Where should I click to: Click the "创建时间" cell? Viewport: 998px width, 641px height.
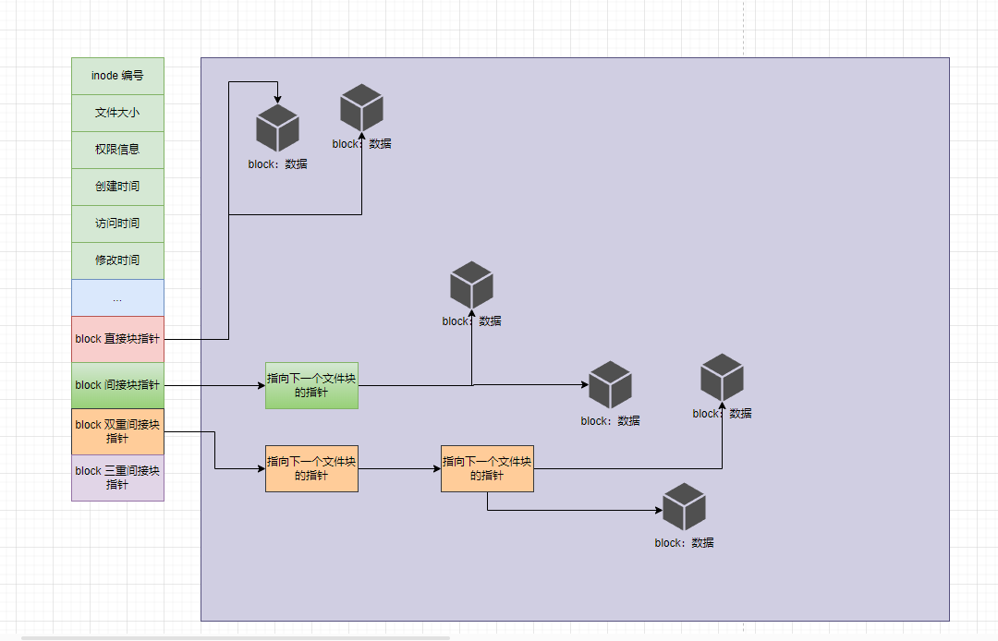[x=117, y=187]
